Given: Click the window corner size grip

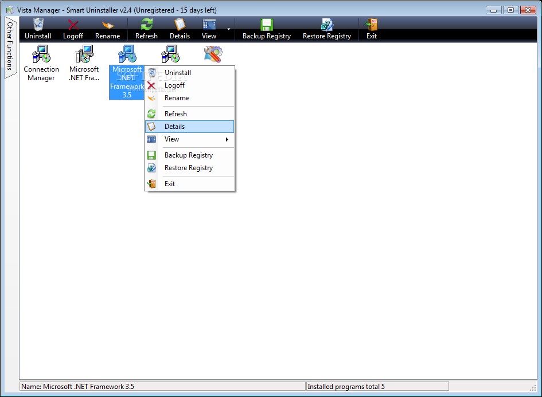Looking at the screenshot, I should 533,387.
